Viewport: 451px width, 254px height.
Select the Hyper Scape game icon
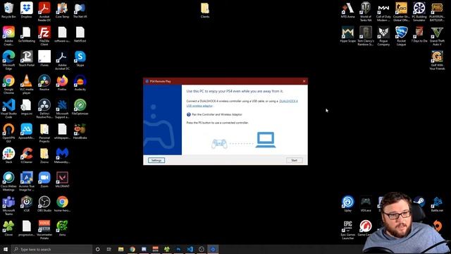tap(347, 35)
